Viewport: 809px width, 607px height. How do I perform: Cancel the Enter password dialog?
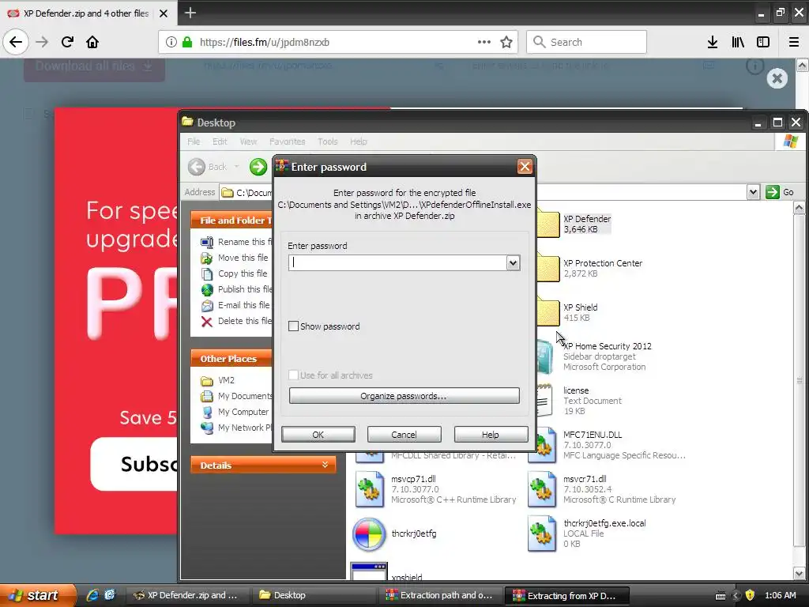[x=404, y=435]
